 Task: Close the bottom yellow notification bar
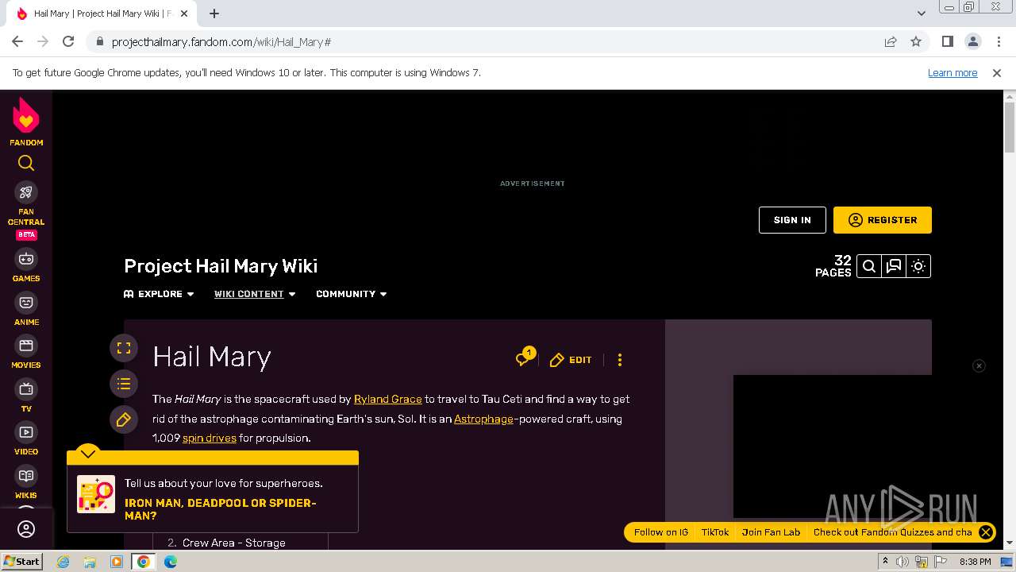coord(986,532)
